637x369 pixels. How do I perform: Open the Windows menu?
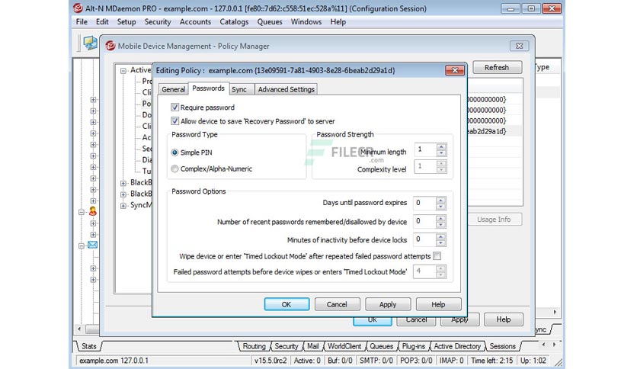point(306,22)
